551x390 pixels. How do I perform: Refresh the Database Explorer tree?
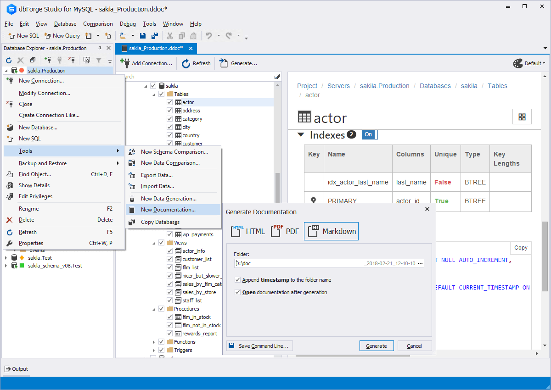click(9, 60)
